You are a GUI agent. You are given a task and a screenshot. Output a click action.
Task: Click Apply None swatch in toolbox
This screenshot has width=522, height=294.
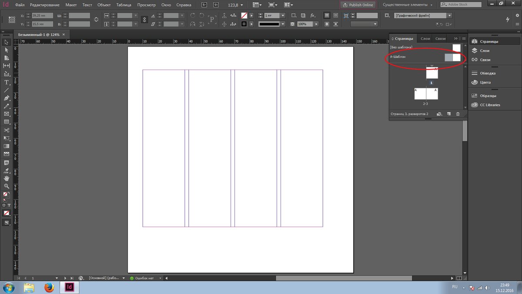tap(7, 213)
